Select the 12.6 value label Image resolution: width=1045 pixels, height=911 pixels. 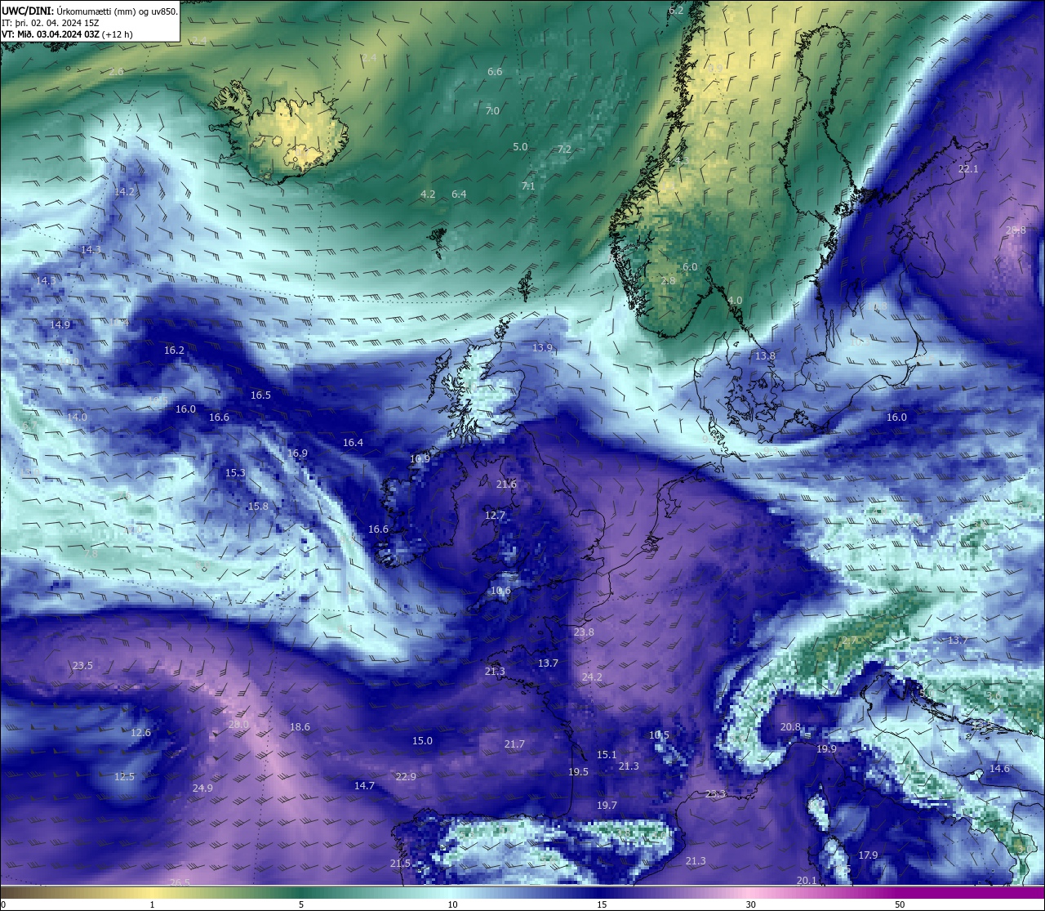coord(140,733)
